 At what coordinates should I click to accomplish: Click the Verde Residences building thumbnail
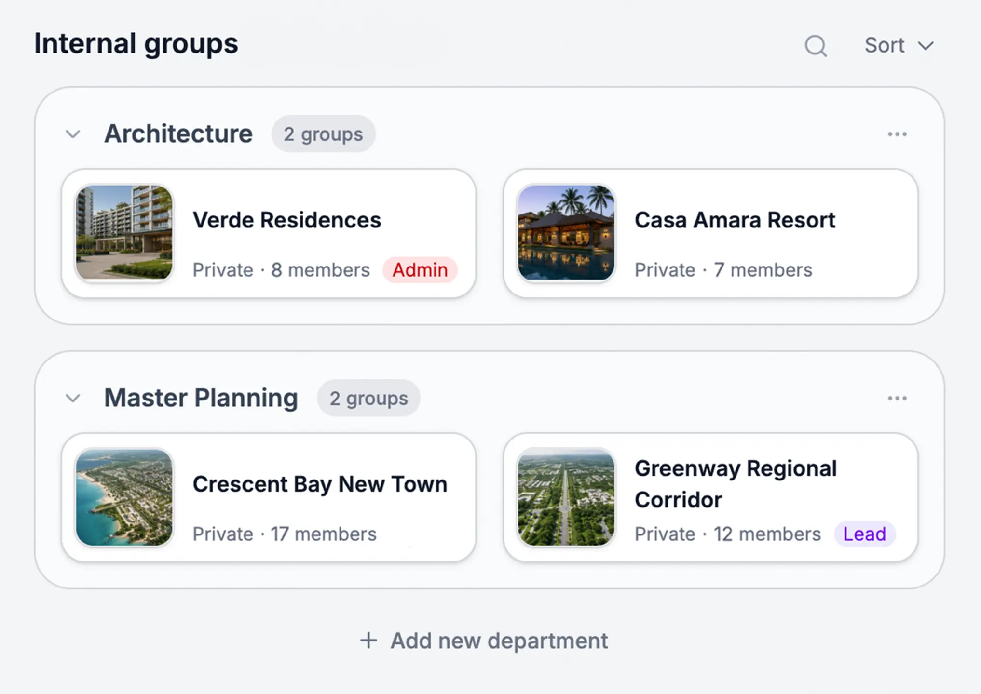pyautogui.click(x=124, y=232)
